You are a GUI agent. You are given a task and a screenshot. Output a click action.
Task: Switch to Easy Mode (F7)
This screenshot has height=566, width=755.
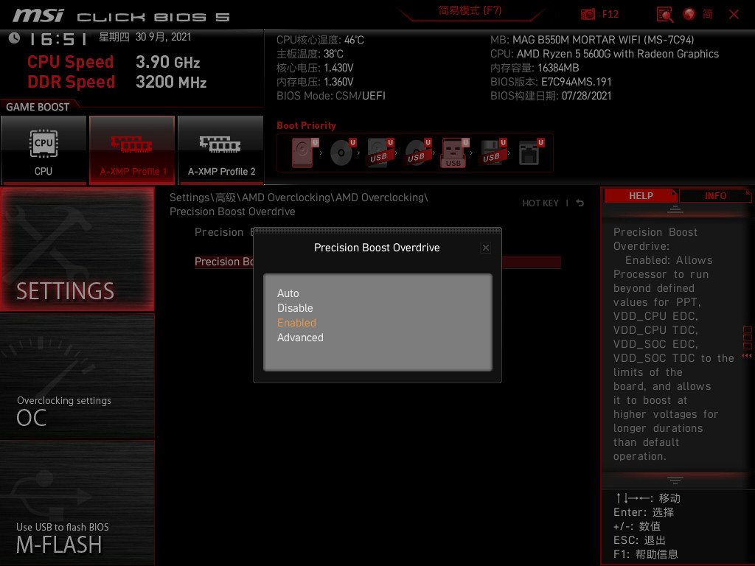pos(470,10)
